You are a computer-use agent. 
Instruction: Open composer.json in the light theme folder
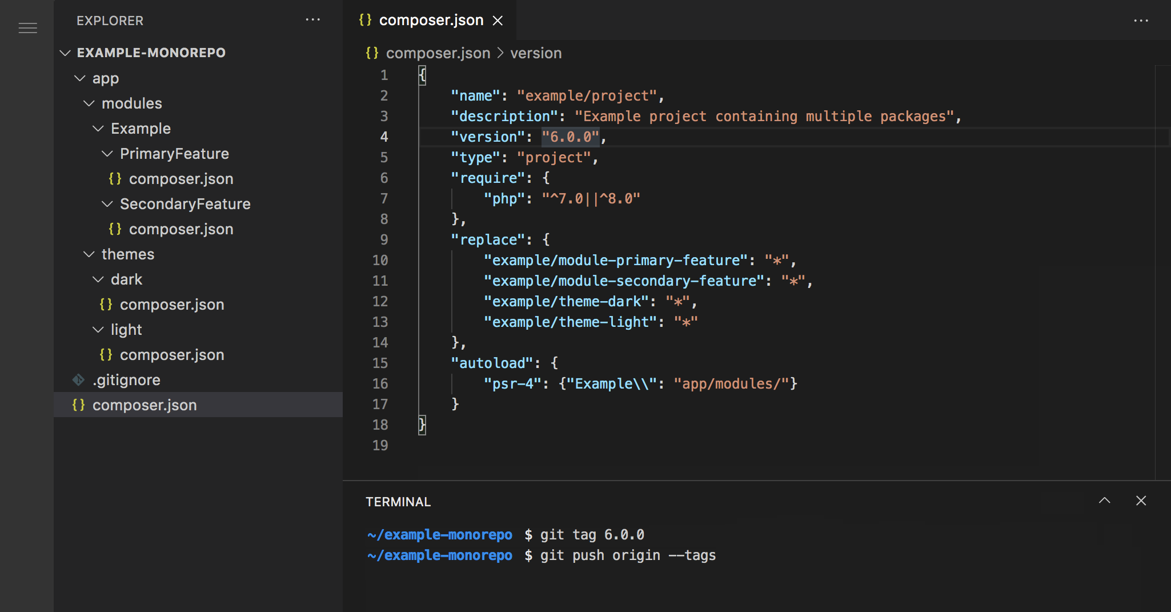(x=172, y=354)
